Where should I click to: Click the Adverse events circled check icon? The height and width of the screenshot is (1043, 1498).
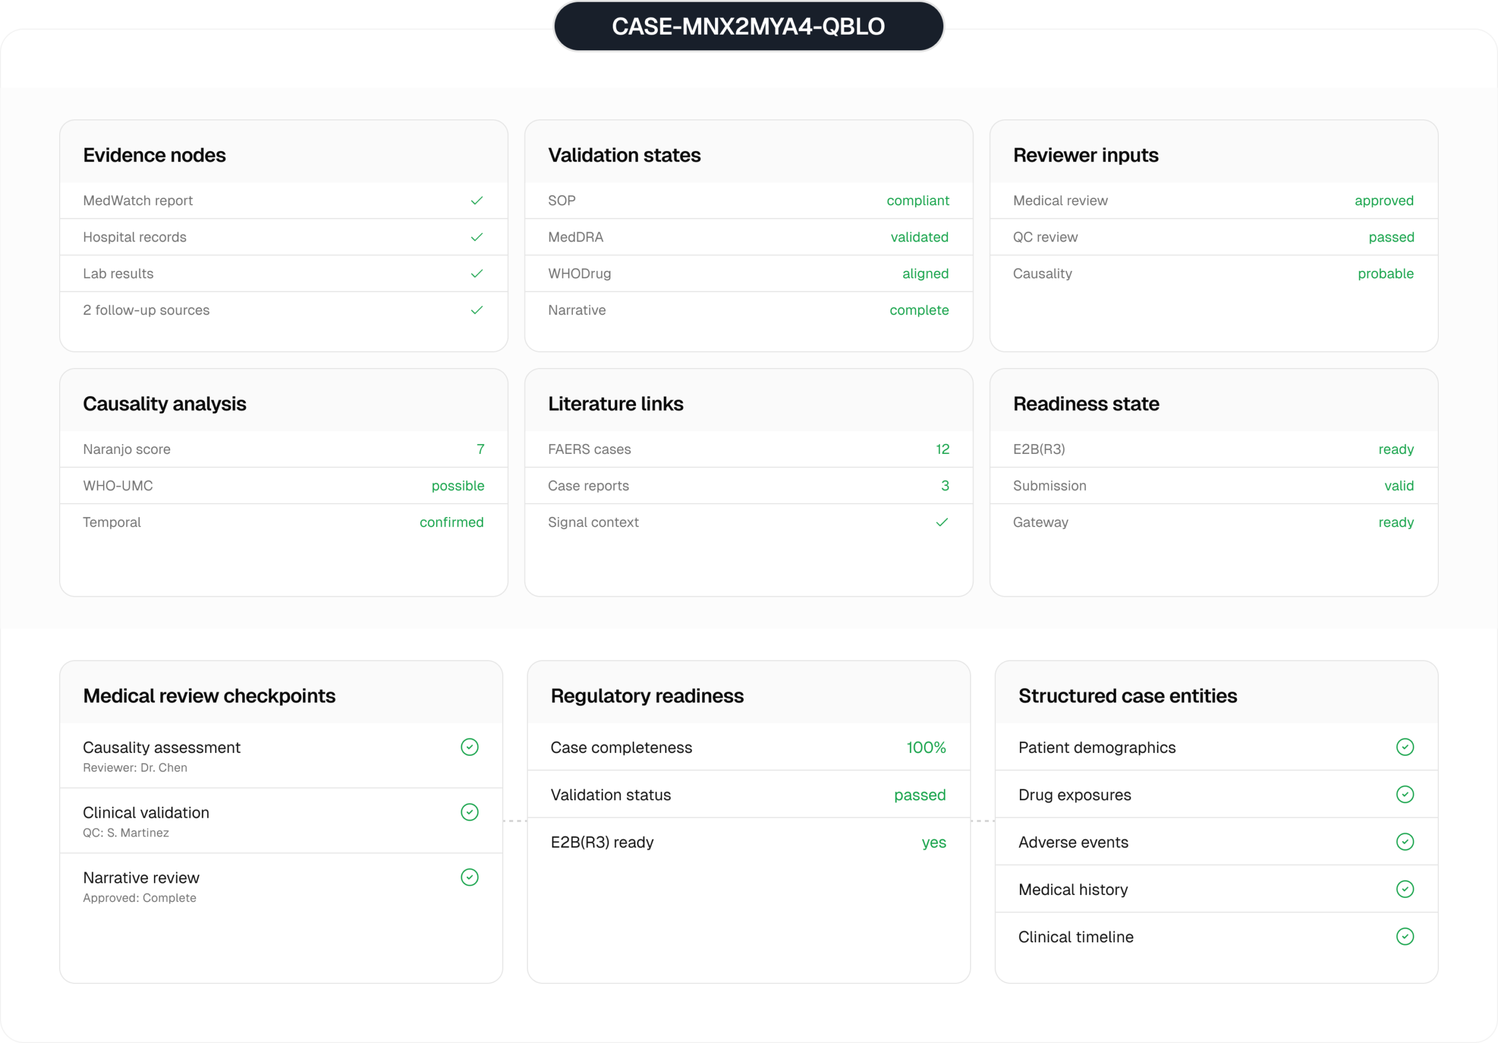[1406, 842]
